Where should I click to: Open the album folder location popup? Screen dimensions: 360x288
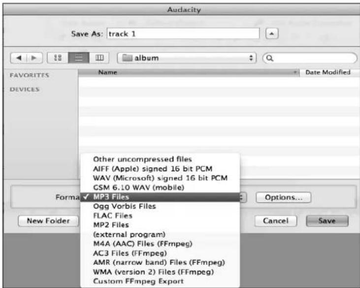187,58
